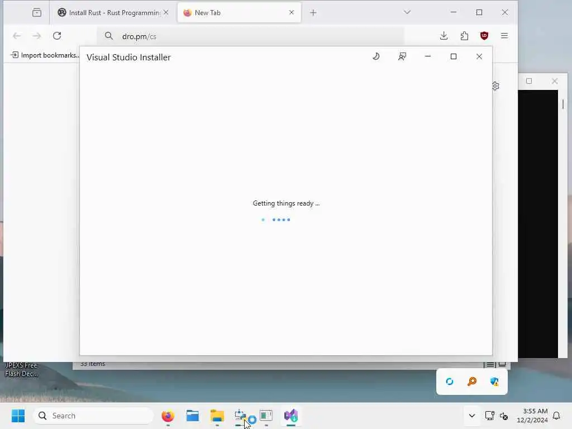Focus the address bar containing dro.pm/cs
The image size is (572, 429).
251,36
